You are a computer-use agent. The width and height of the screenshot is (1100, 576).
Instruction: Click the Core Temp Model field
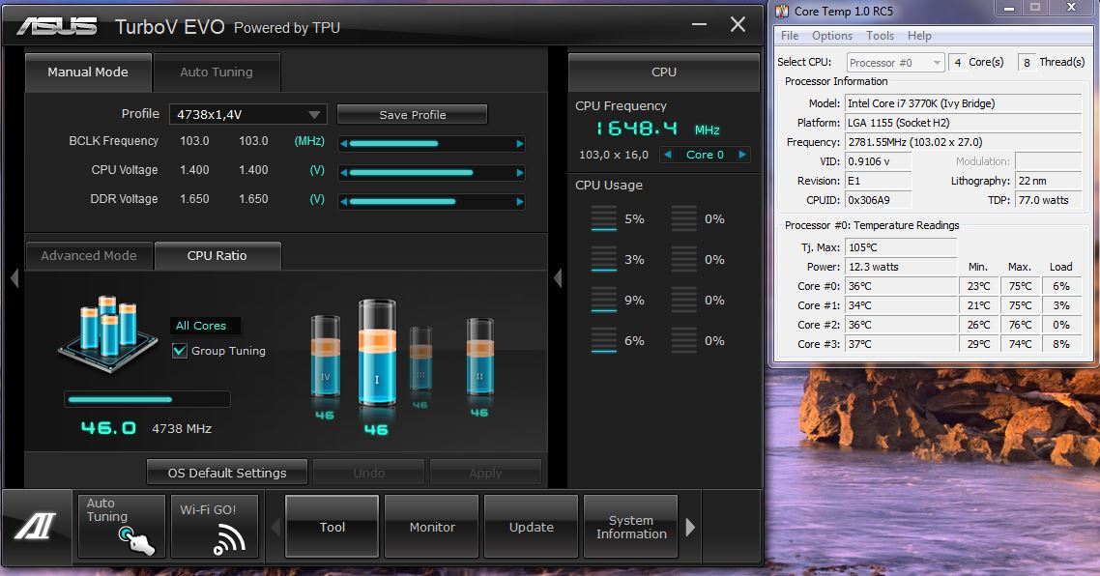coord(963,103)
